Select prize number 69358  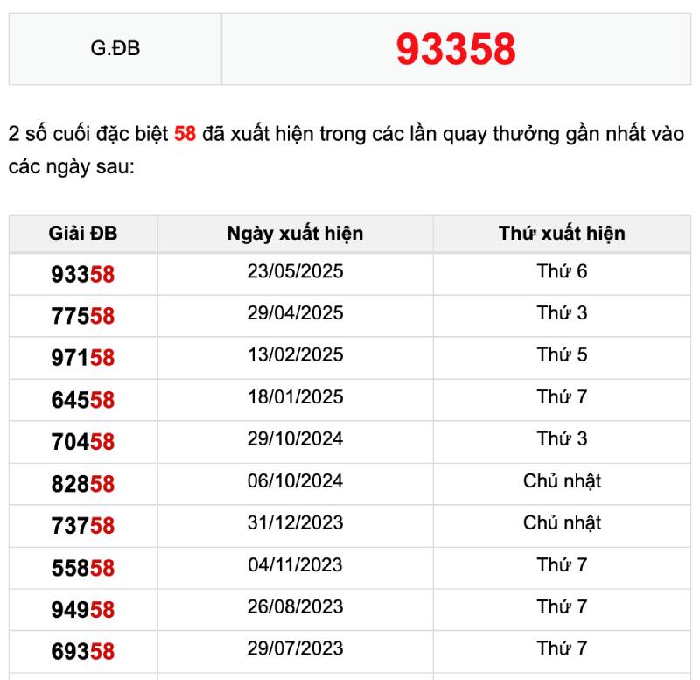83,652
